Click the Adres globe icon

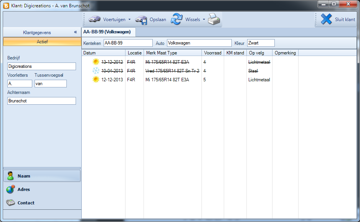(x=10, y=189)
